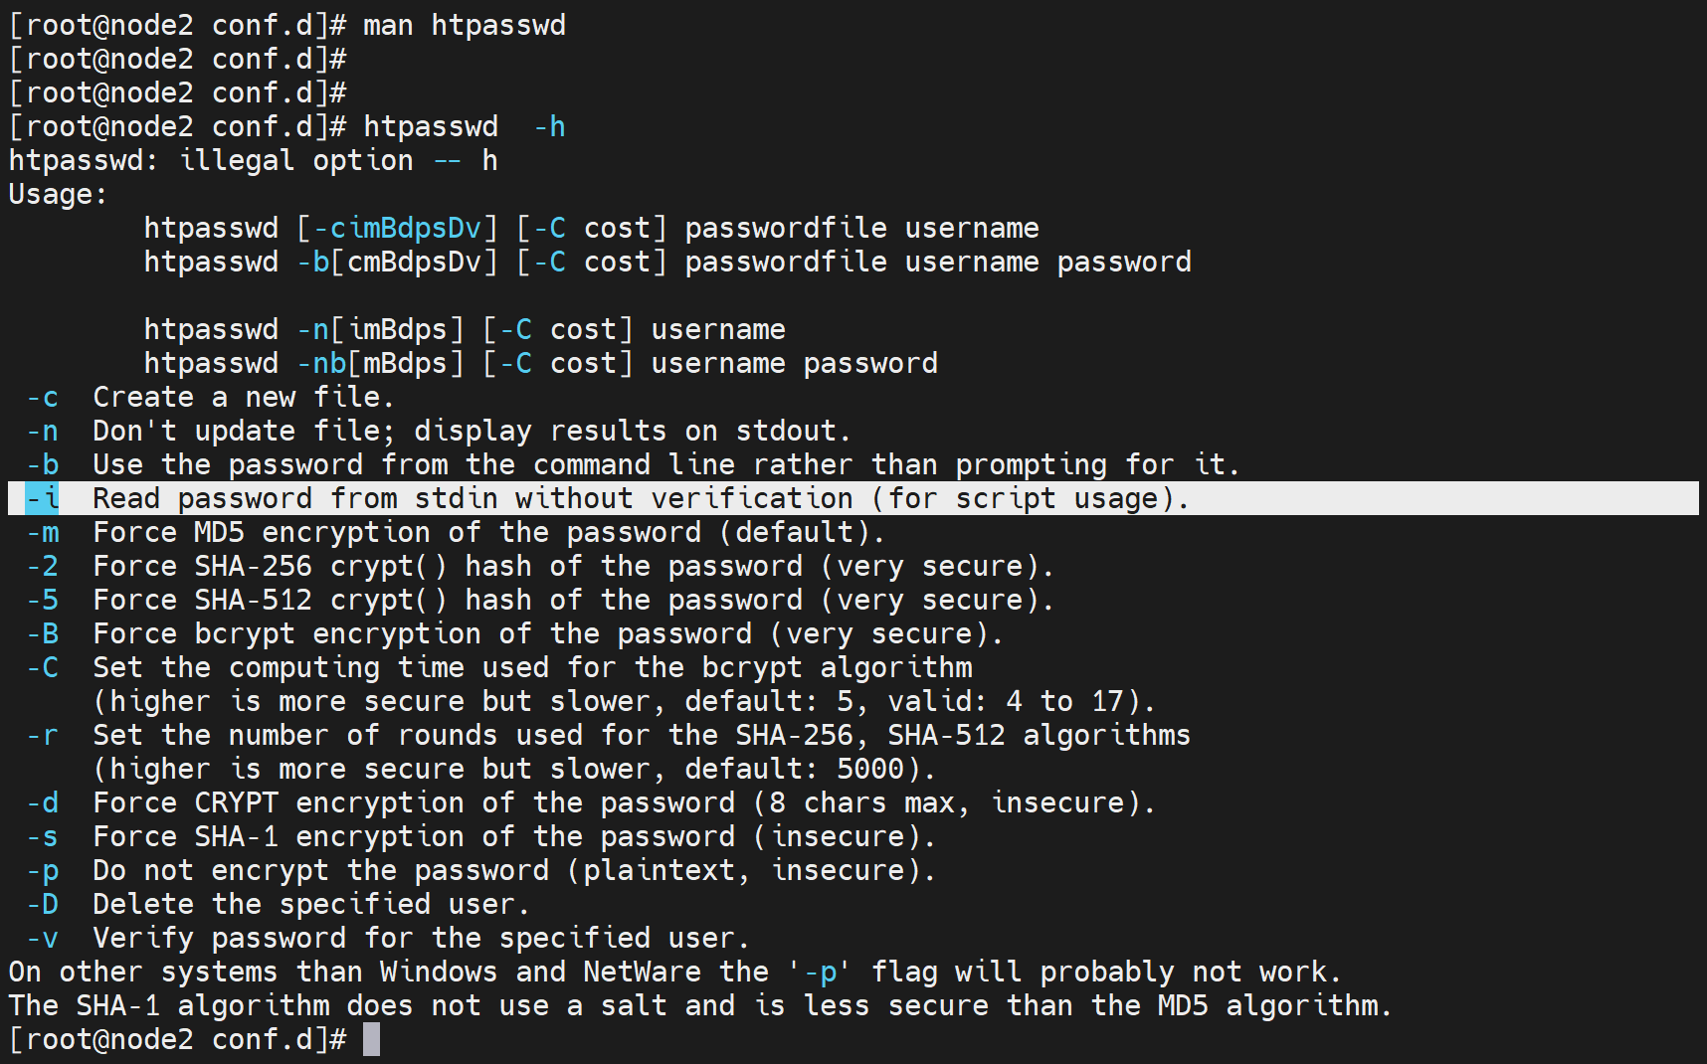Click the -m MD5 option flag
Viewport: 1707px width, 1064px height.
click(43, 533)
